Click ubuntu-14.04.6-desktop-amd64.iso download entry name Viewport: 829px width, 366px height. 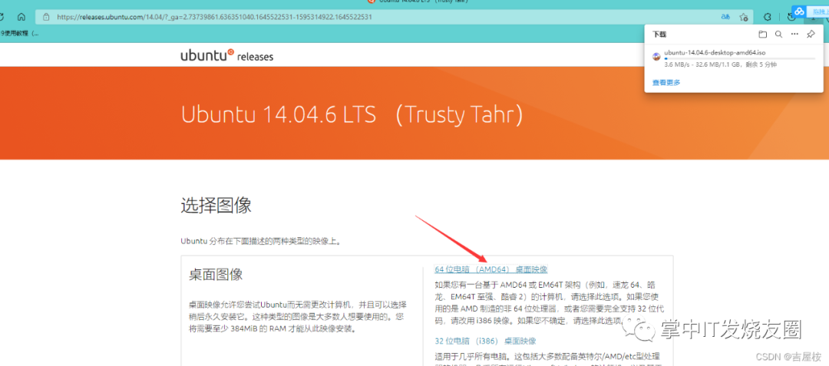tap(715, 53)
